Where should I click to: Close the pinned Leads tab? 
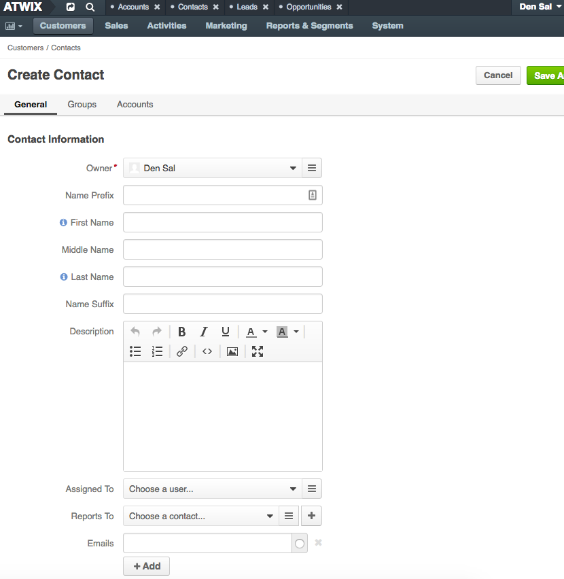[x=266, y=7]
